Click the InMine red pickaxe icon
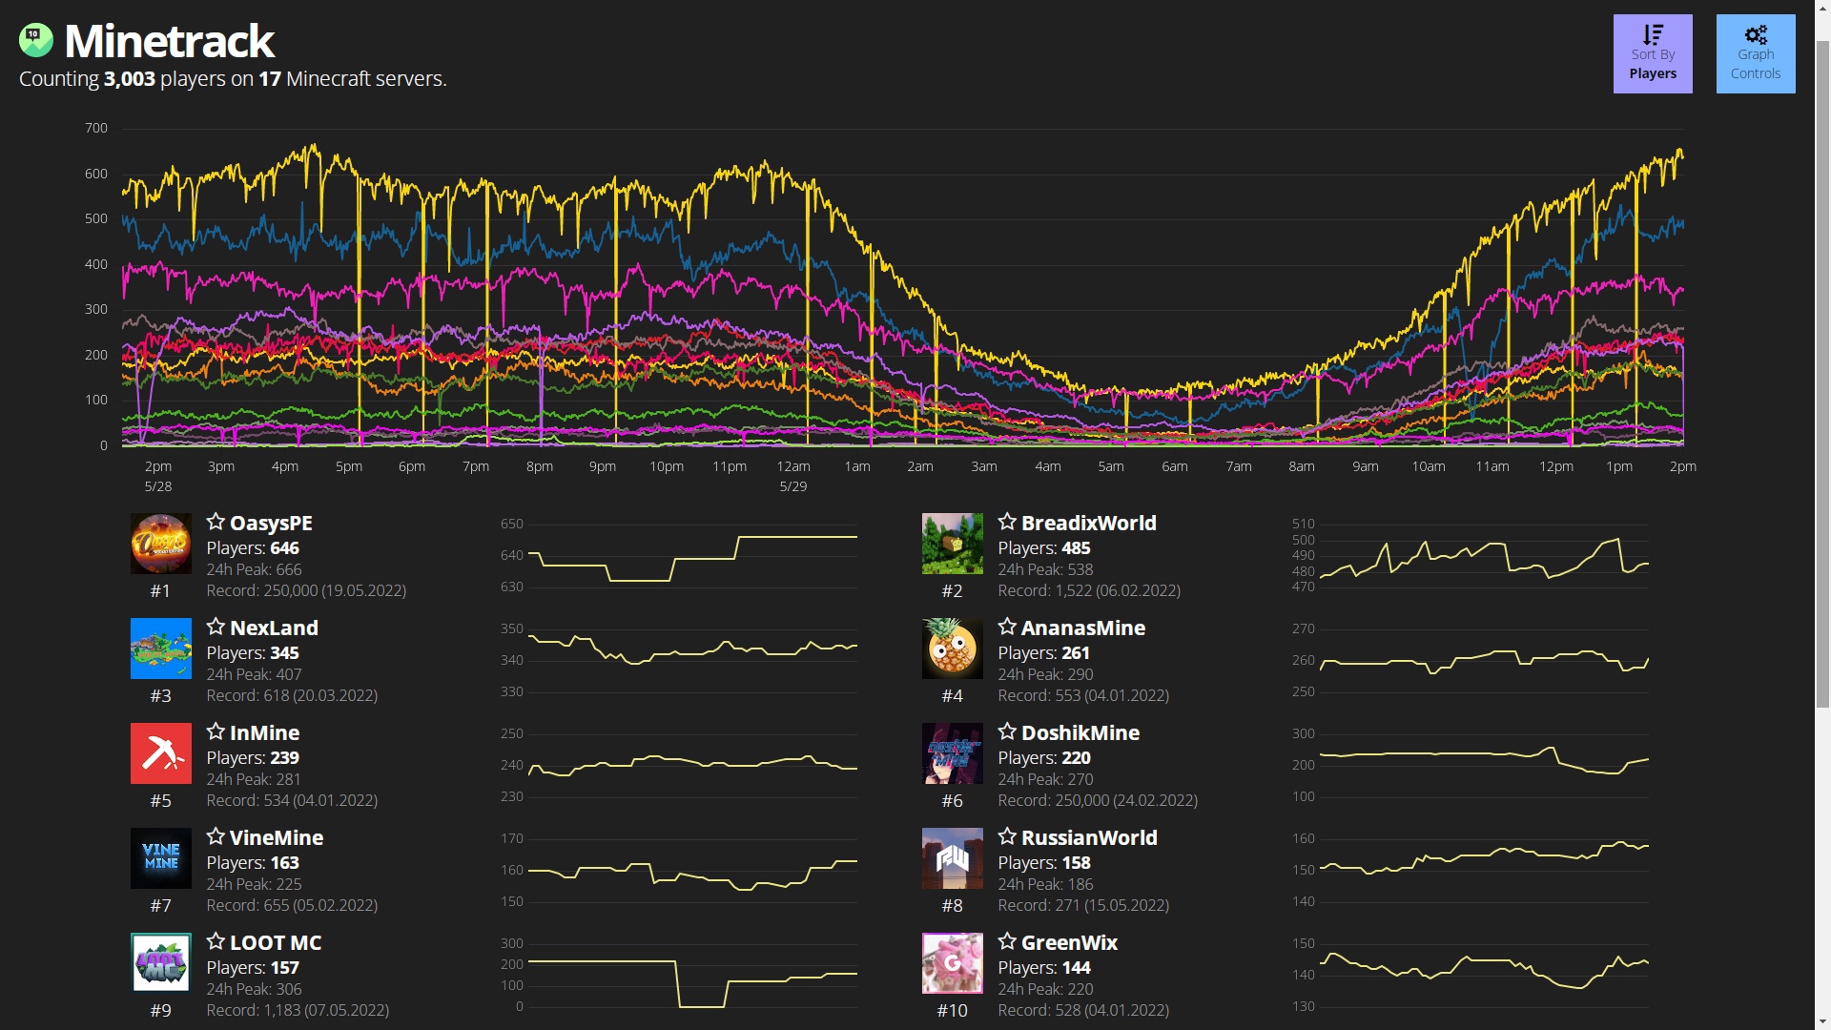The width and height of the screenshot is (1831, 1030). click(x=160, y=753)
